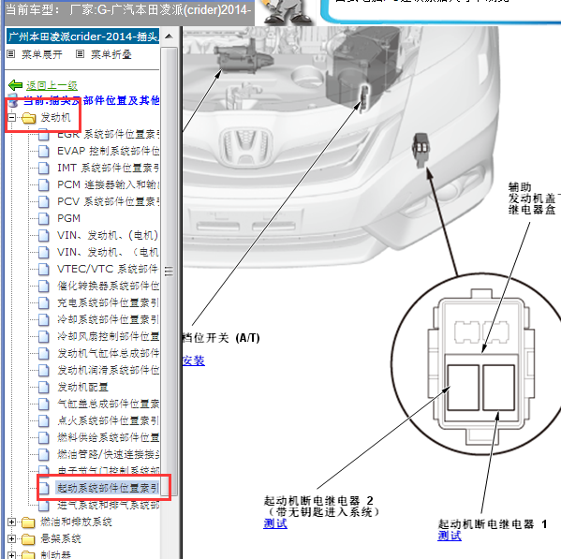Open the PCV 系统部件位置索引 item

[108, 201]
